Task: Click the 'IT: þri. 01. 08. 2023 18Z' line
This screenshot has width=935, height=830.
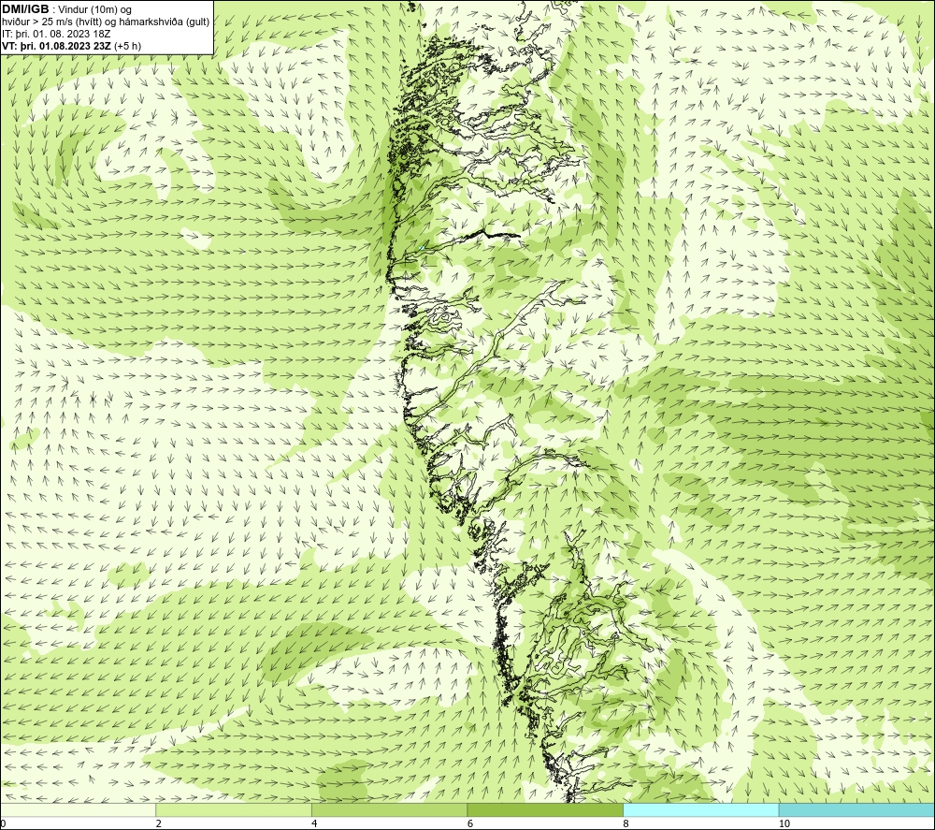Action: point(56,34)
